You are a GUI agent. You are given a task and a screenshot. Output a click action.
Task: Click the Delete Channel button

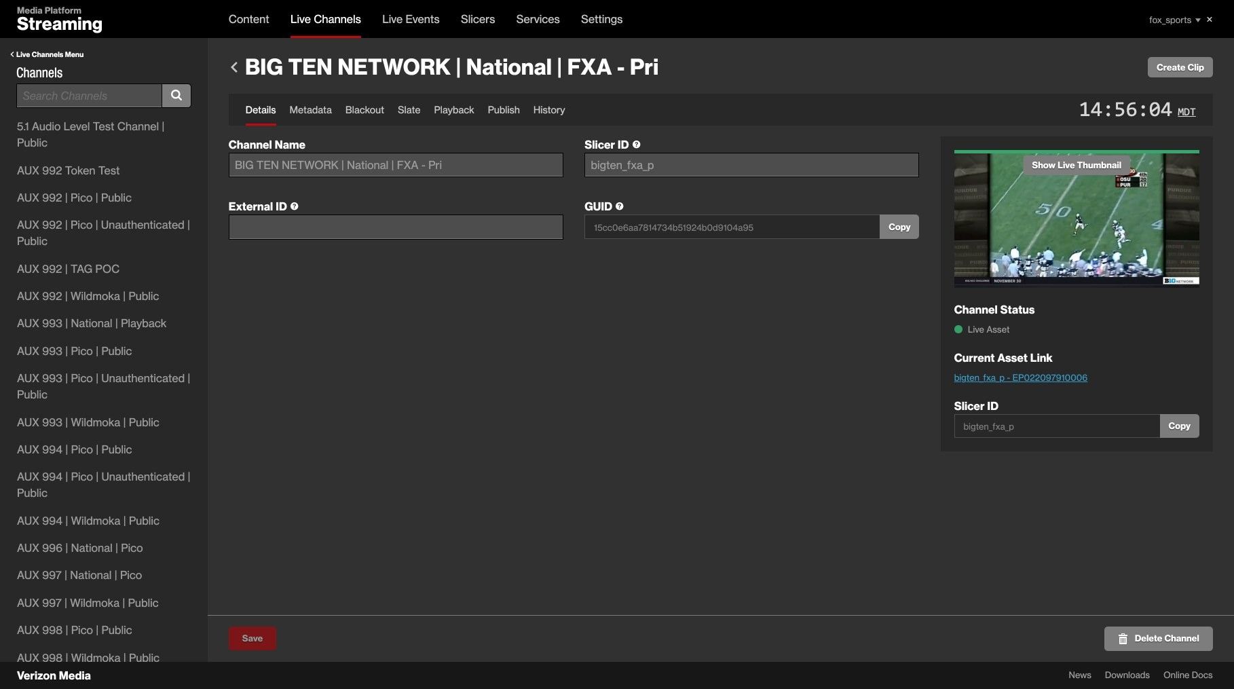(1158, 639)
